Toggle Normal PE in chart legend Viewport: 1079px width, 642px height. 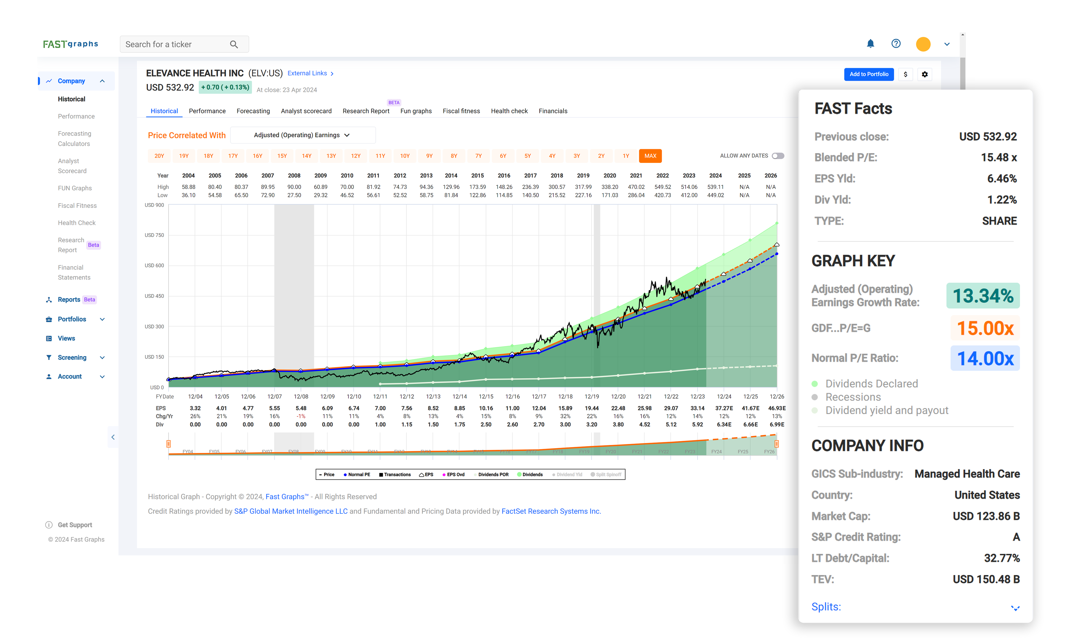coord(357,475)
